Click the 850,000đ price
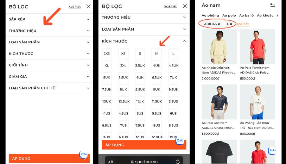This screenshot has width=286, height=164. (x=247, y=78)
